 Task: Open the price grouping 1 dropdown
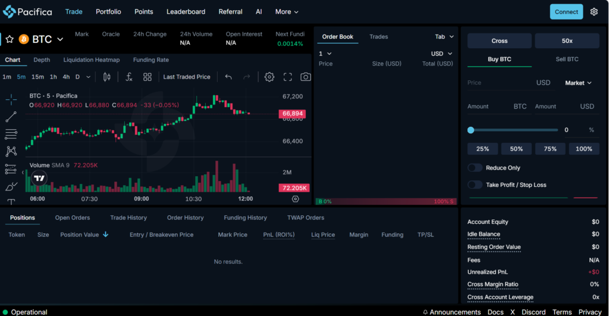[x=325, y=54]
